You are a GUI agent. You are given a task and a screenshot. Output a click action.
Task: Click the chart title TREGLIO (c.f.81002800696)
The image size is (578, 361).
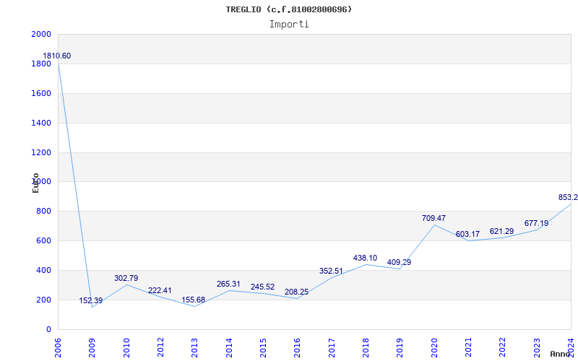(289, 9)
